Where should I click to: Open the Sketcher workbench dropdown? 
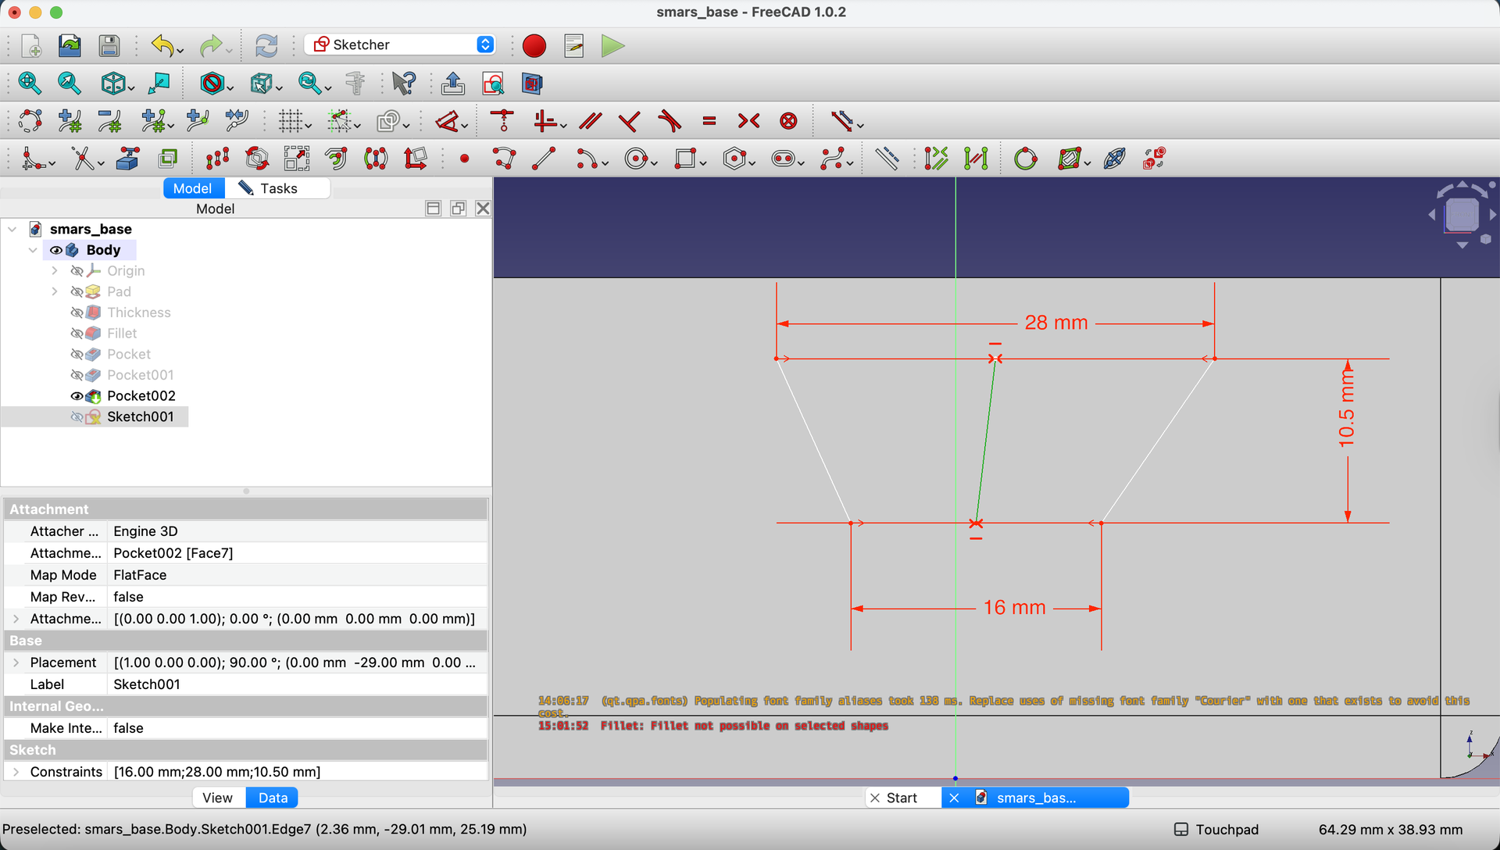pyautogui.click(x=399, y=45)
